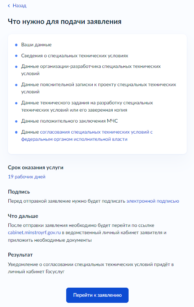Viewport: 194px width, 307px height.
Task: Click the Сведения о специальных технических условиях item
Action: tap(74, 56)
